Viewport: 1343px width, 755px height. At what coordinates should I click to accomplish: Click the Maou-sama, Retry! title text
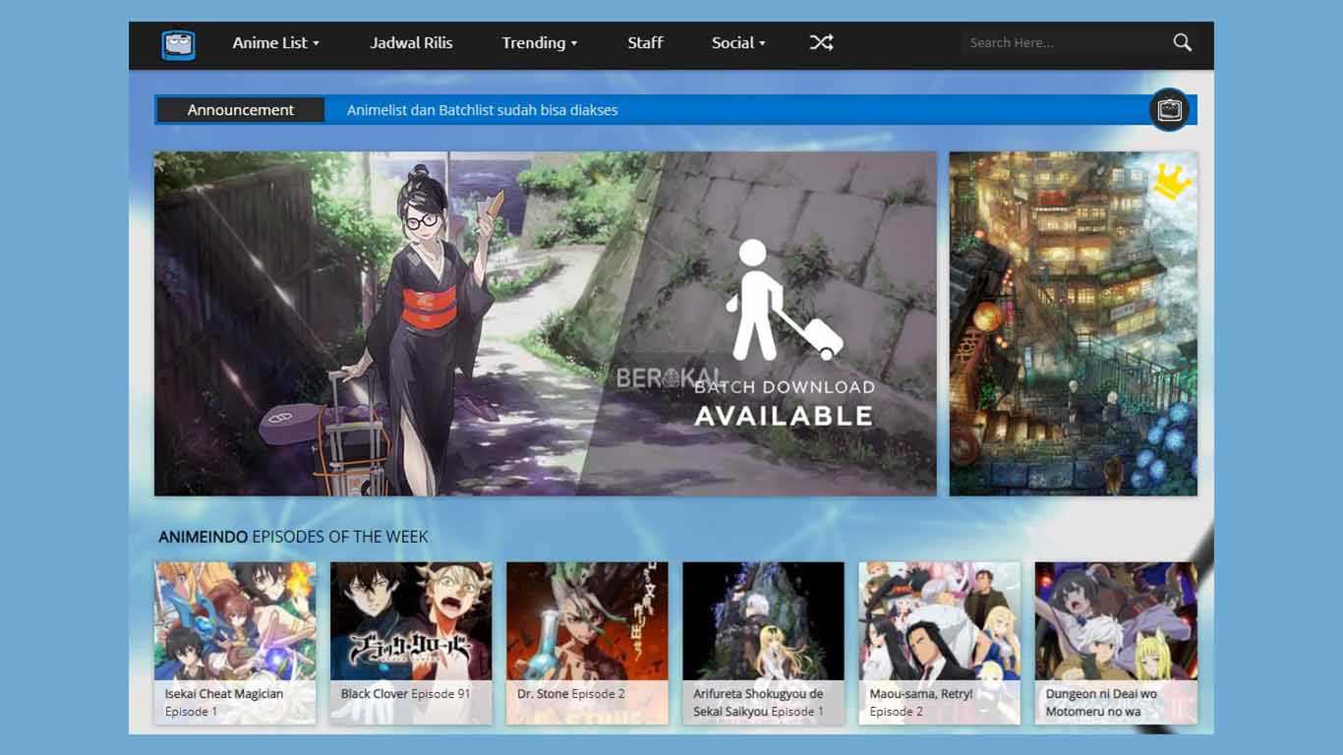pyautogui.click(x=921, y=694)
